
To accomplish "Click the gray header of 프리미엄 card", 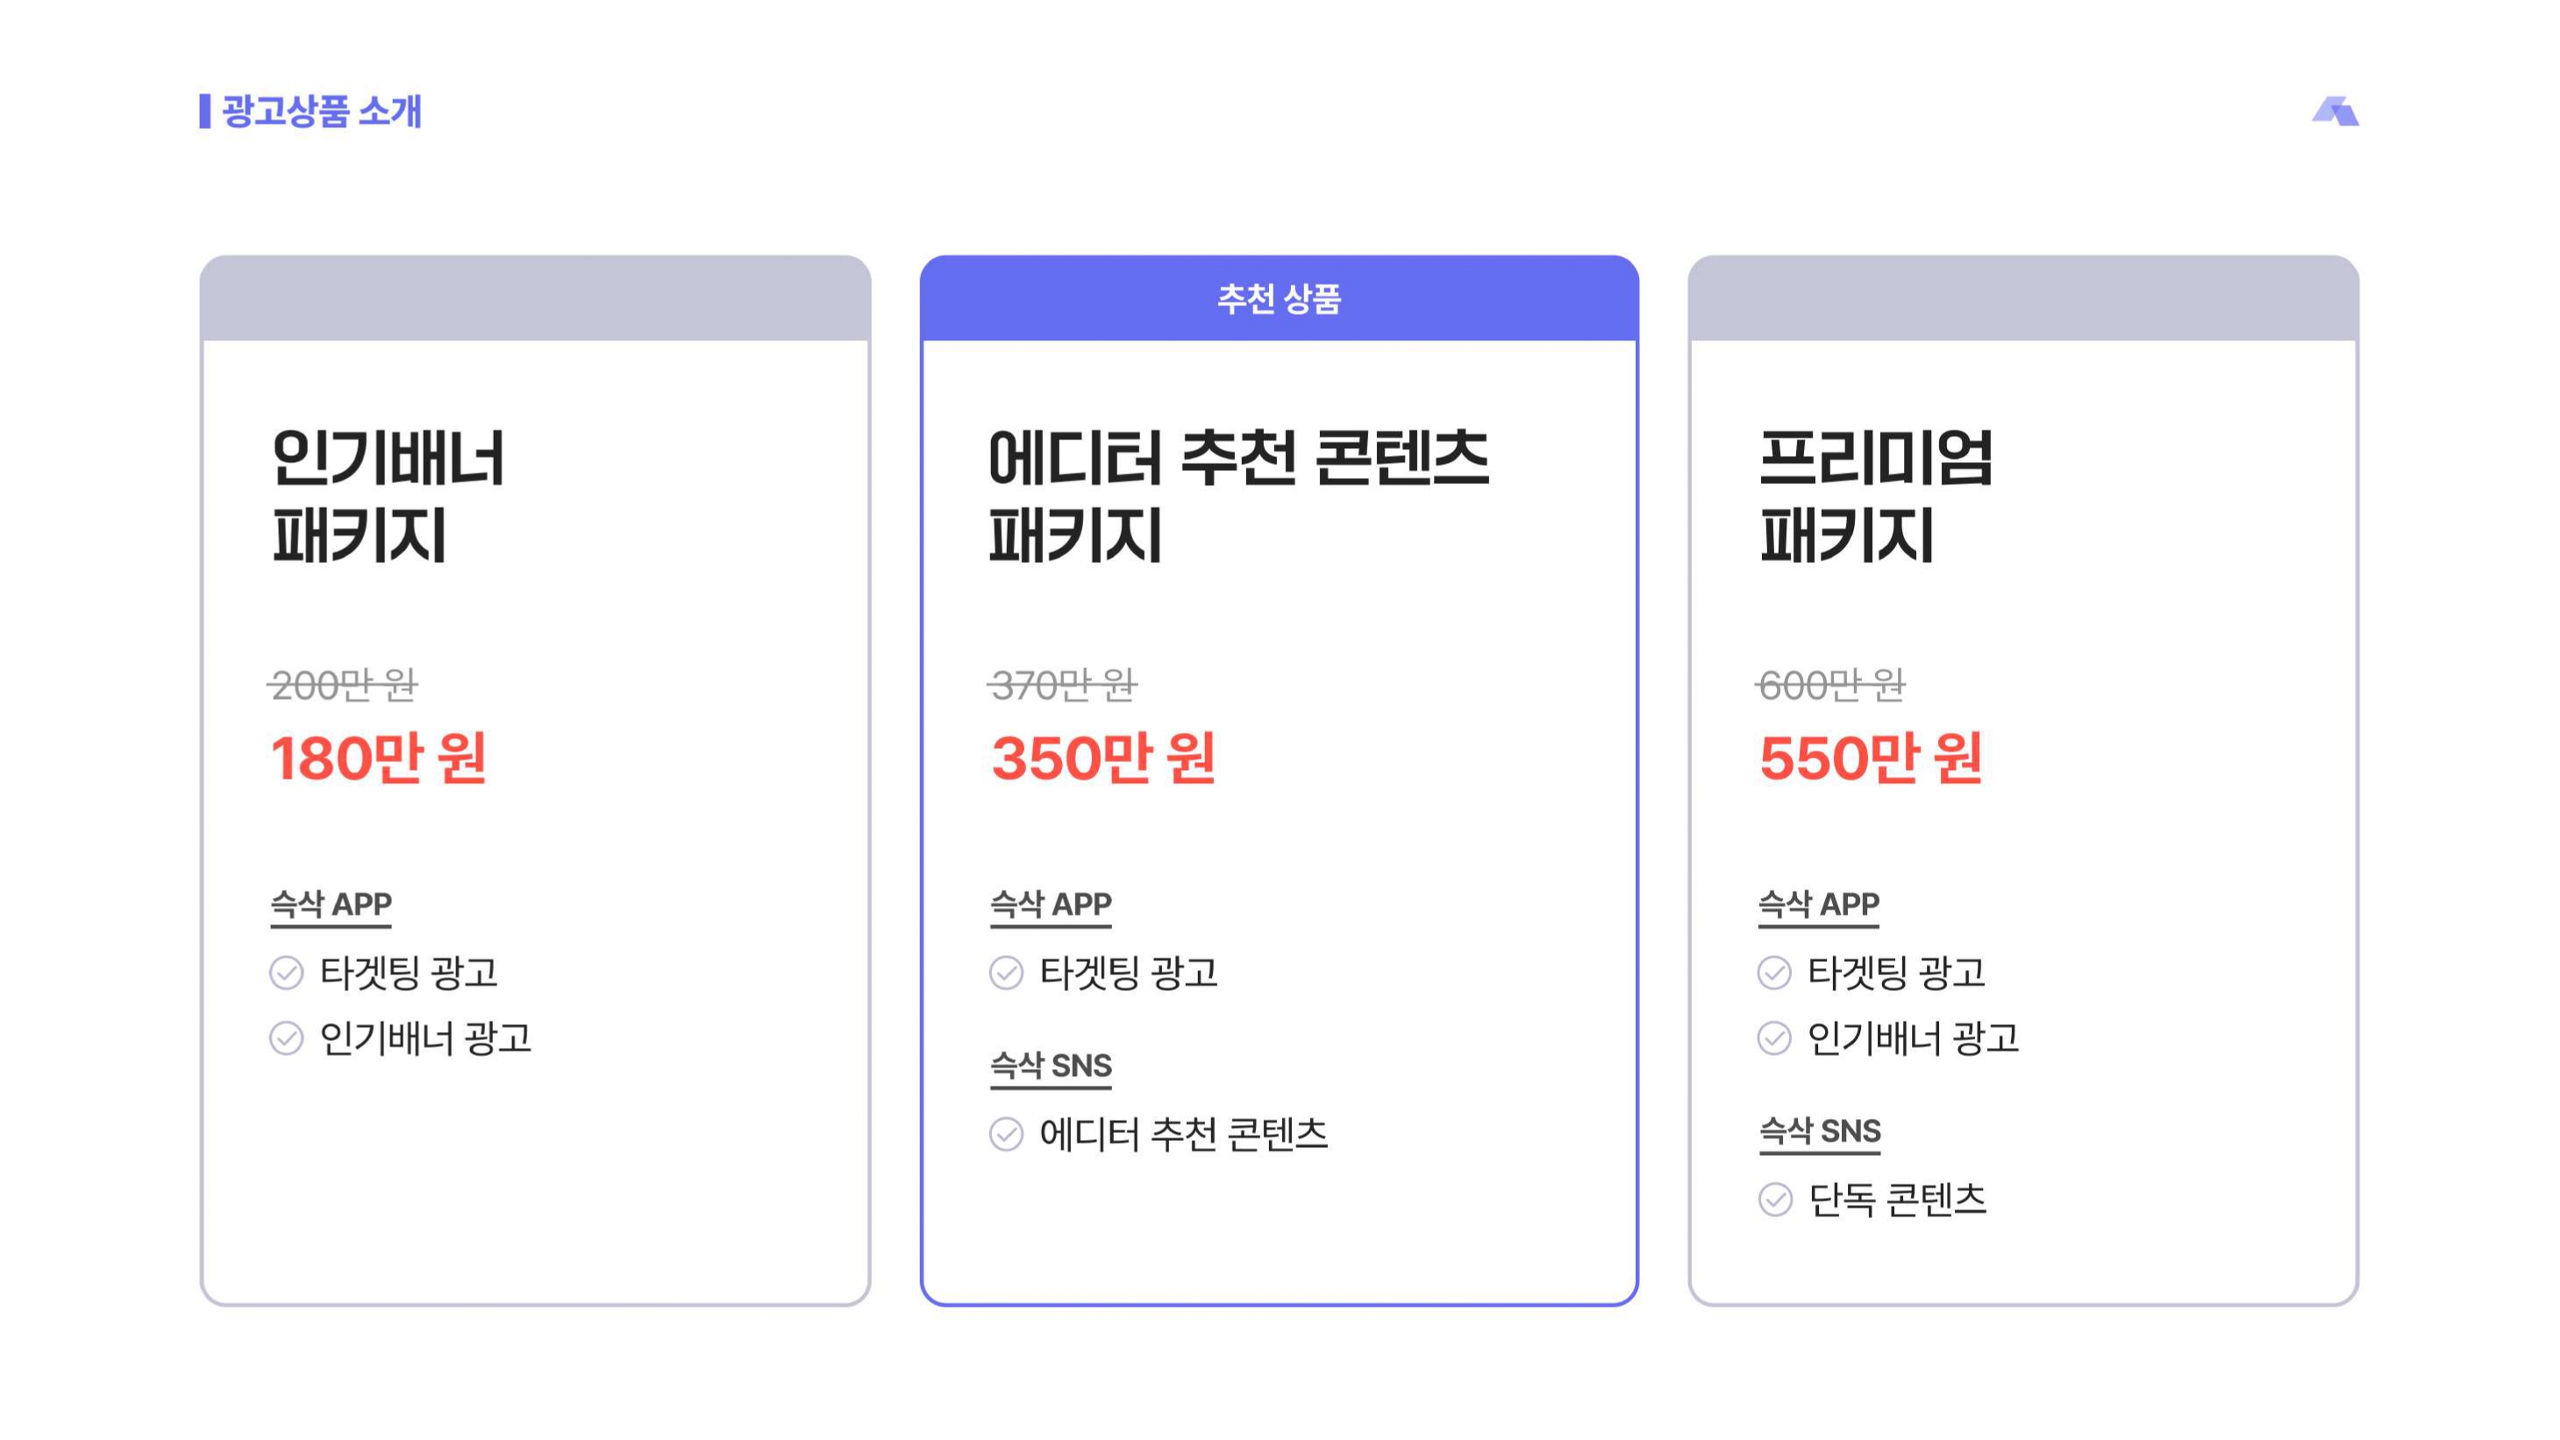I will 2023,298.
